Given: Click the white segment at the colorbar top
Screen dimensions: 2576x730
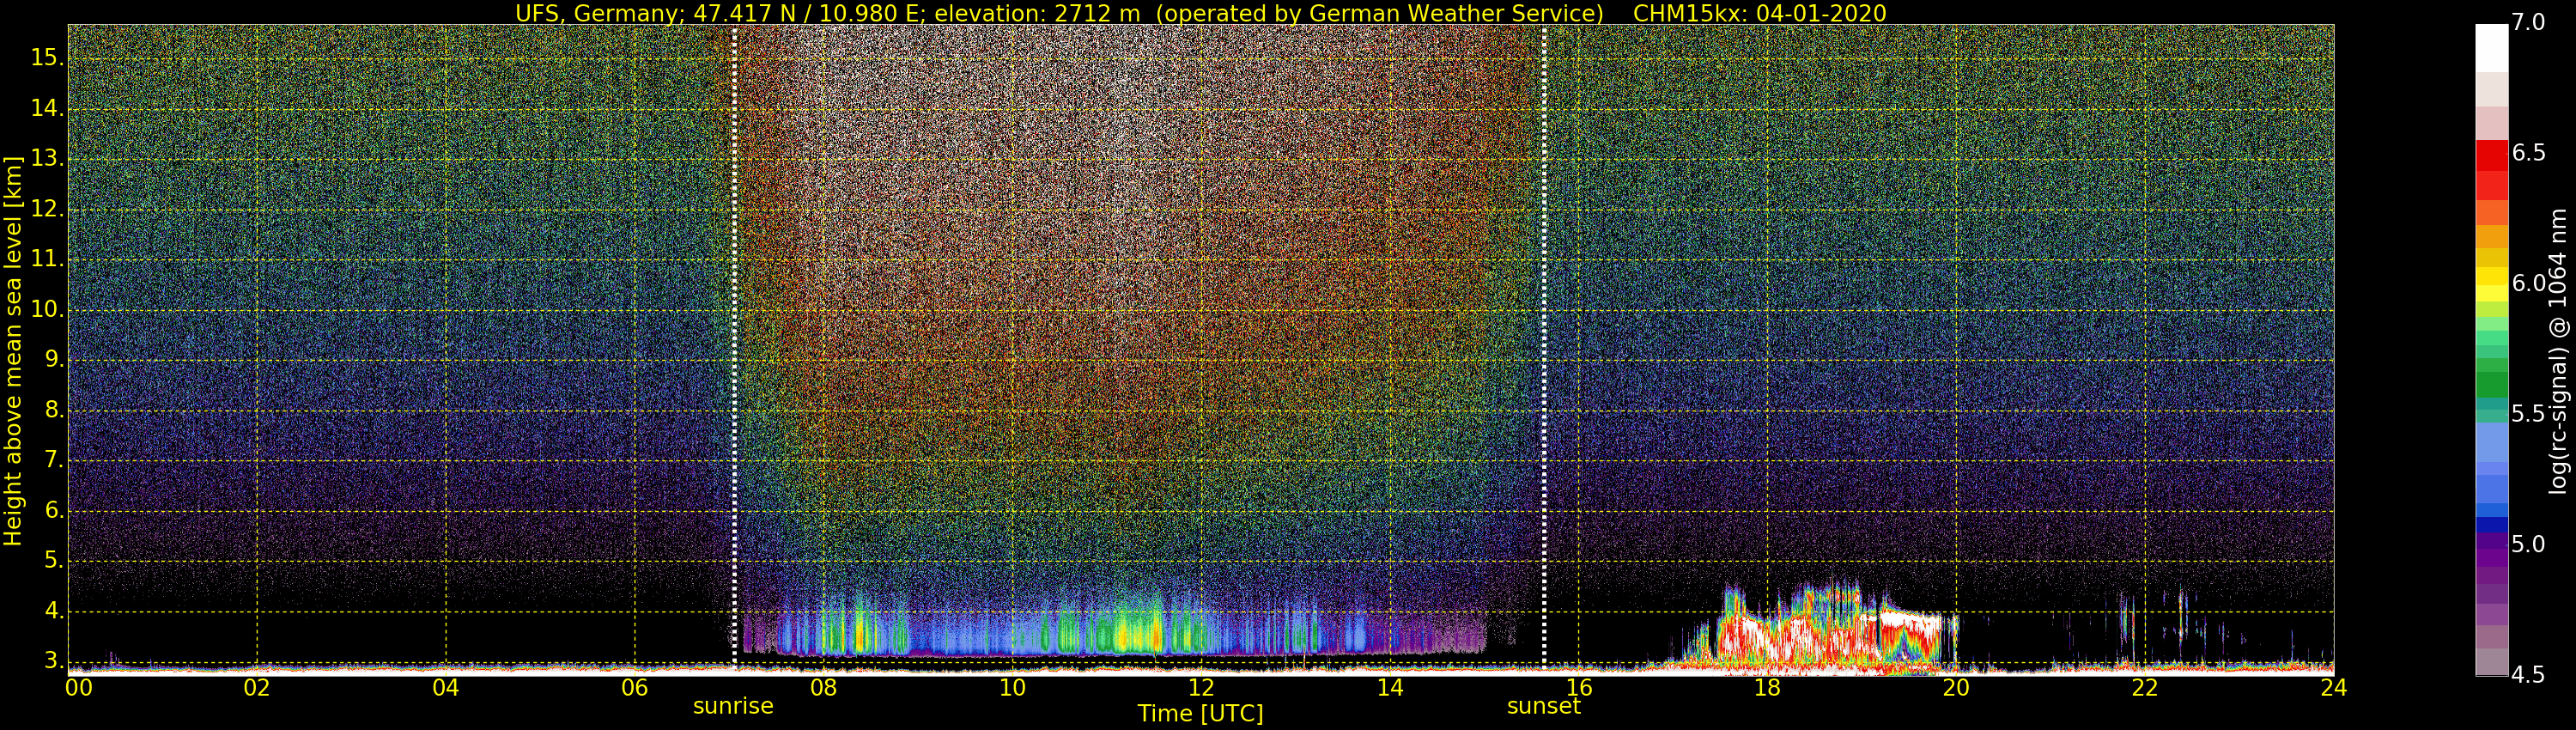Looking at the screenshot, I should [x=2491, y=48].
